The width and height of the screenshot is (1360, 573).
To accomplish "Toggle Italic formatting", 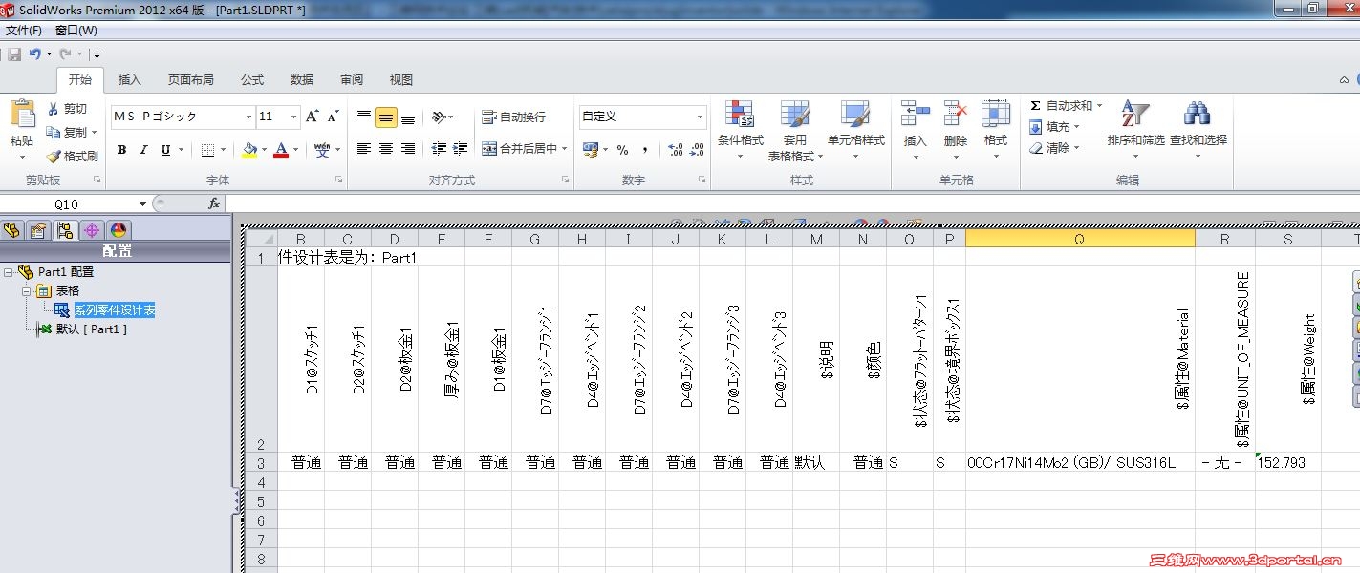I will [x=143, y=150].
